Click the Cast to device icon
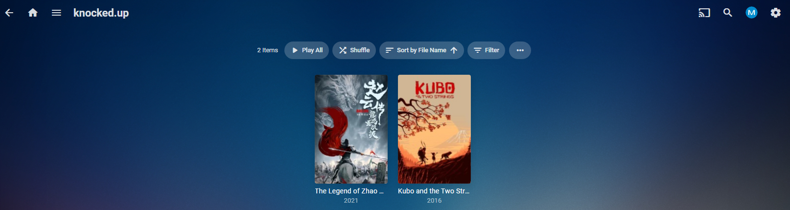The image size is (790, 210). pos(704,13)
